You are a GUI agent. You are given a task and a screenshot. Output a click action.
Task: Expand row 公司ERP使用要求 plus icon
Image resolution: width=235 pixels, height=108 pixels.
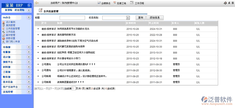(38, 70)
